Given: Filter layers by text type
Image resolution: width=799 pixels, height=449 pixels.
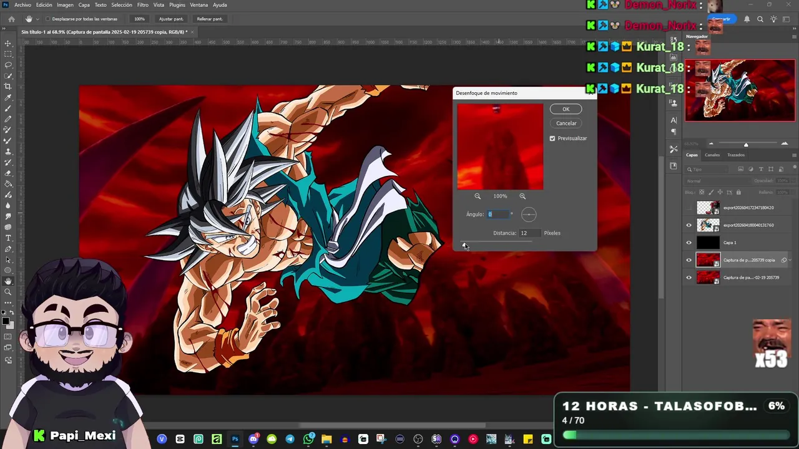Looking at the screenshot, I should [x=761, y=169].
